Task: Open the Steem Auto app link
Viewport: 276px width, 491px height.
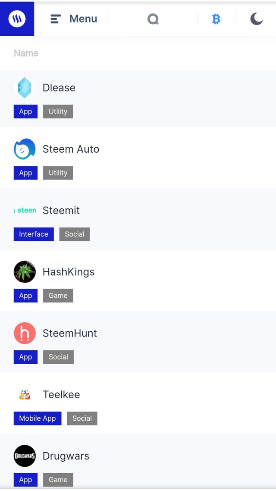Action: tap(71, 149)
